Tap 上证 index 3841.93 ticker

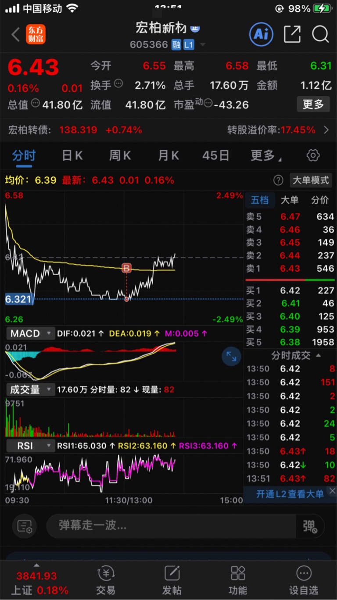(x=39, y=582)
